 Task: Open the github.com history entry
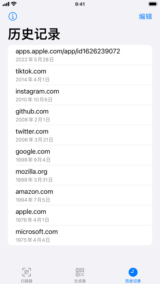pos(80,115)
